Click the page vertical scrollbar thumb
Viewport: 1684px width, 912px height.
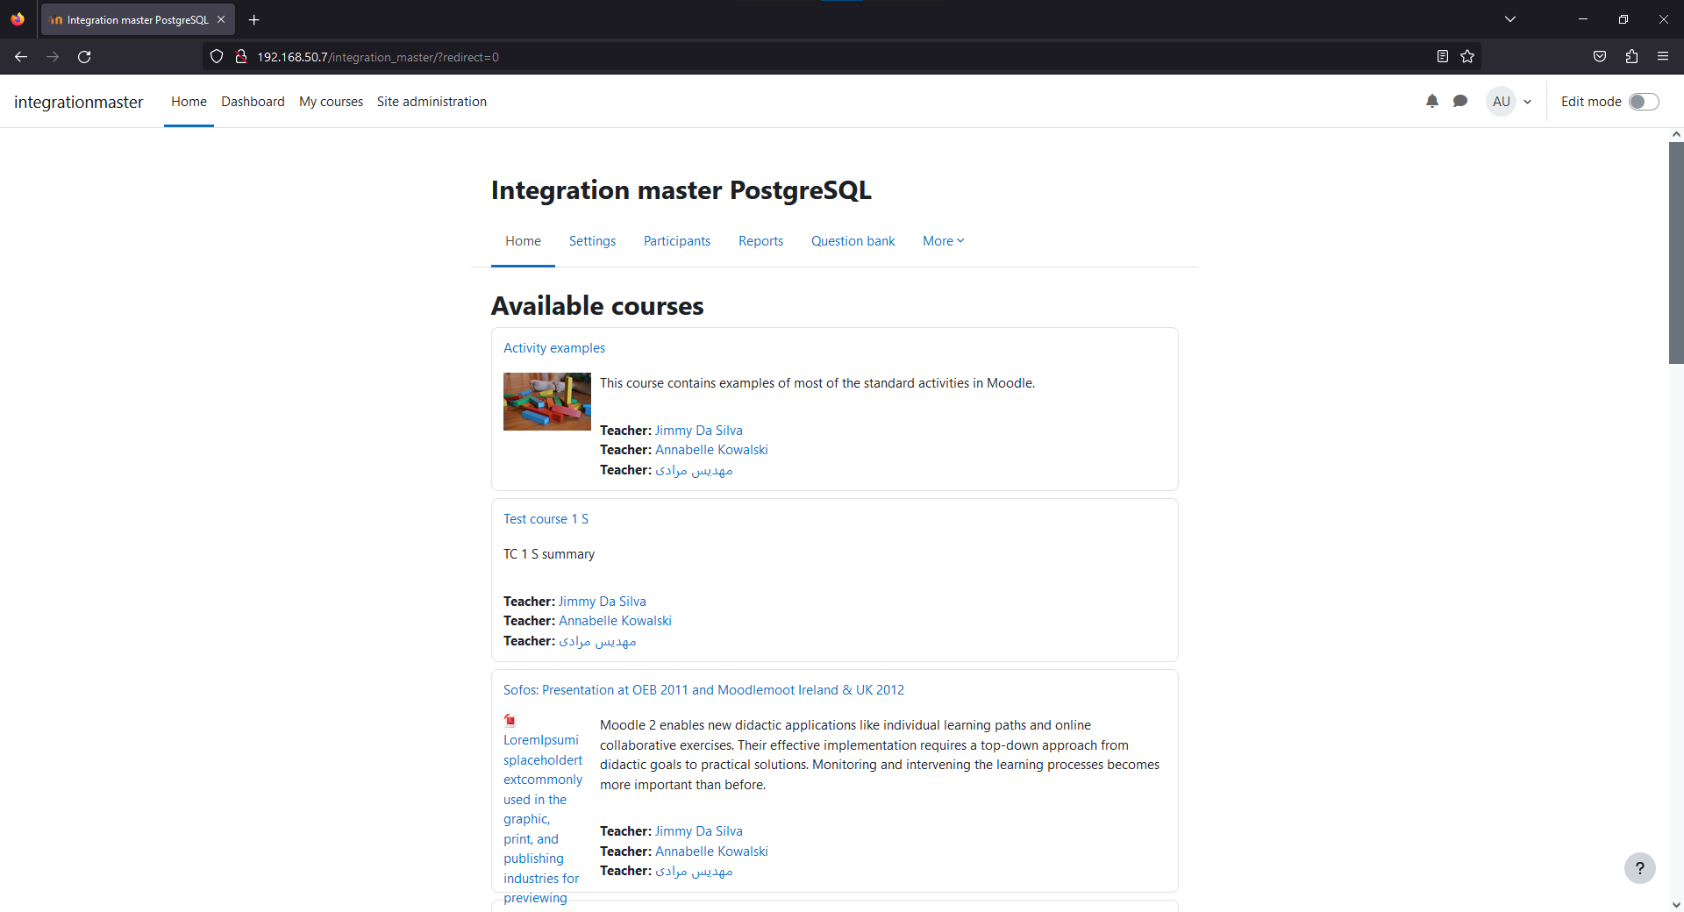click(x=1676, y=253)
